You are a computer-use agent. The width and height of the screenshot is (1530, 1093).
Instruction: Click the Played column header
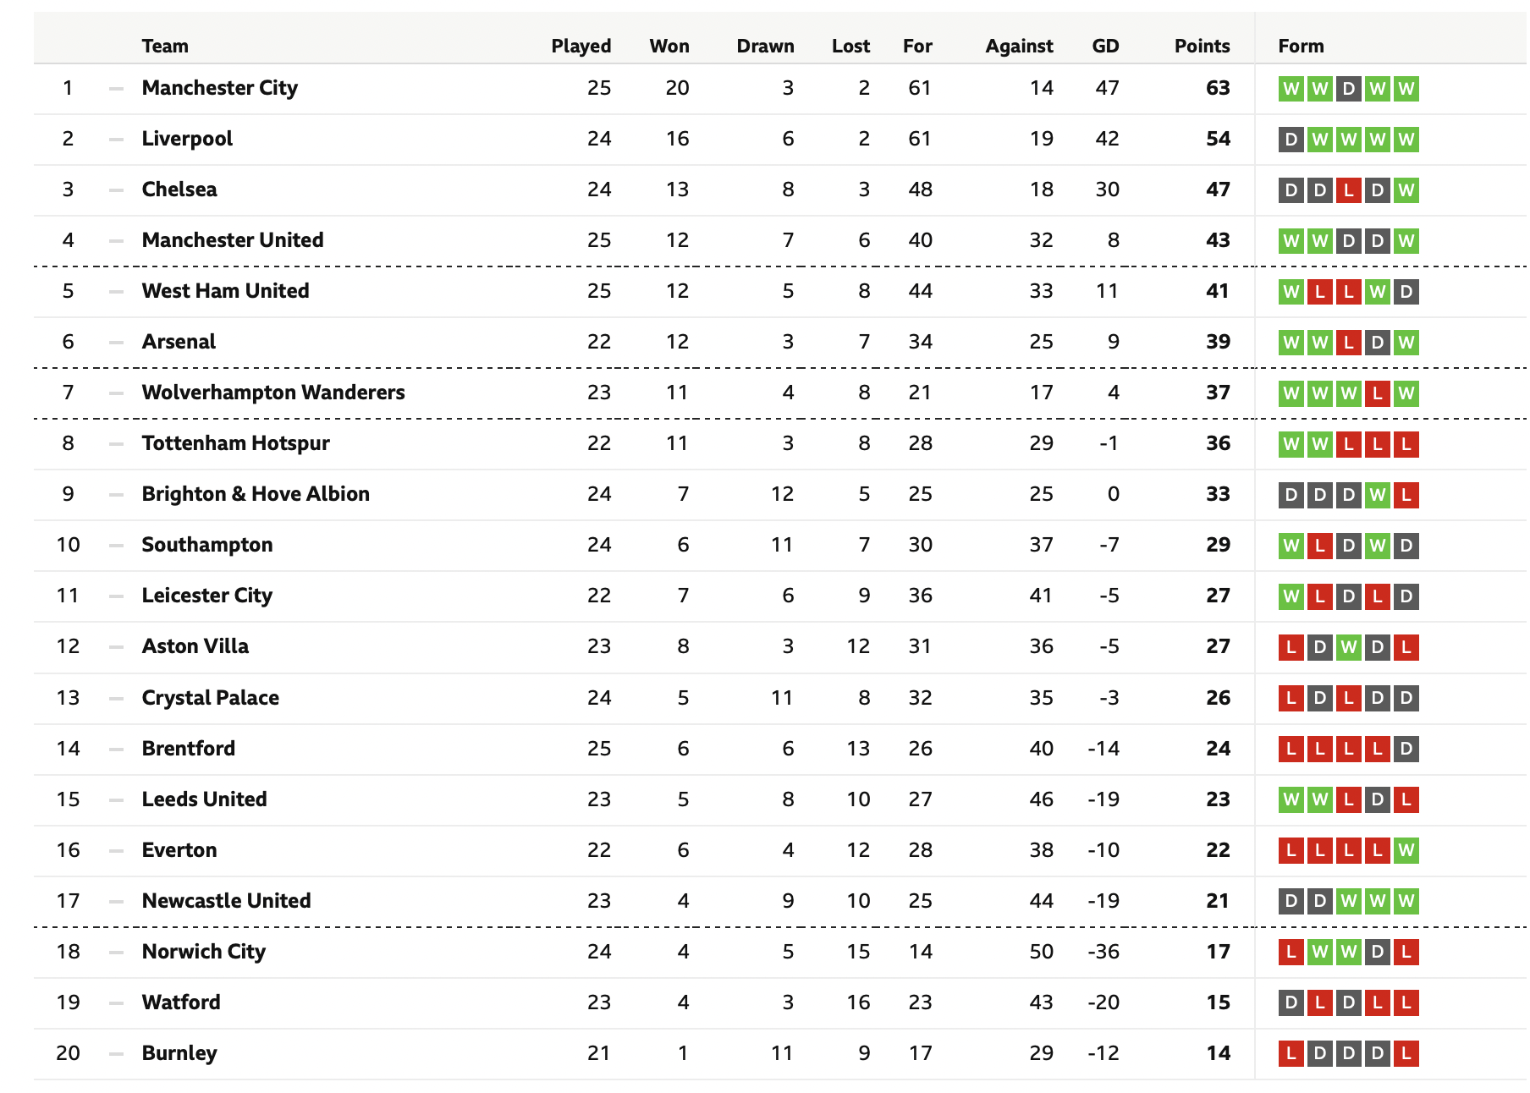[x=581, y=46]
